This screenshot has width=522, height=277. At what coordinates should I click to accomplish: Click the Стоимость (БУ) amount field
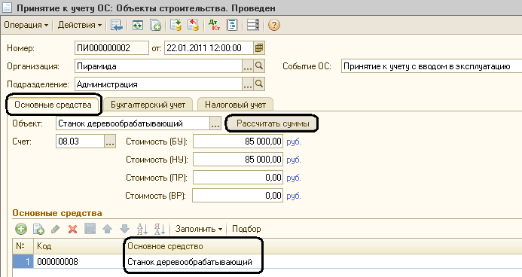pos(238,142)
